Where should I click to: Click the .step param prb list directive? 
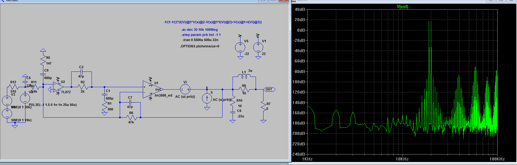point(201,35)
